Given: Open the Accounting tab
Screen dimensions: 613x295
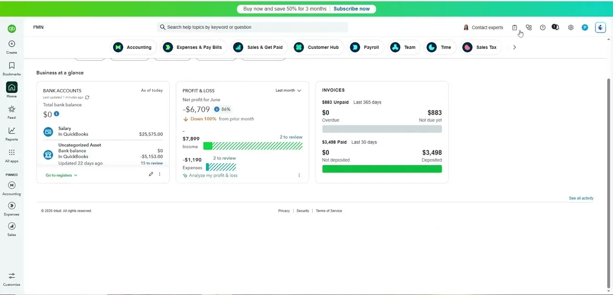Looking at the screenshot, I should pyautogui.click(x=133, y=47).
